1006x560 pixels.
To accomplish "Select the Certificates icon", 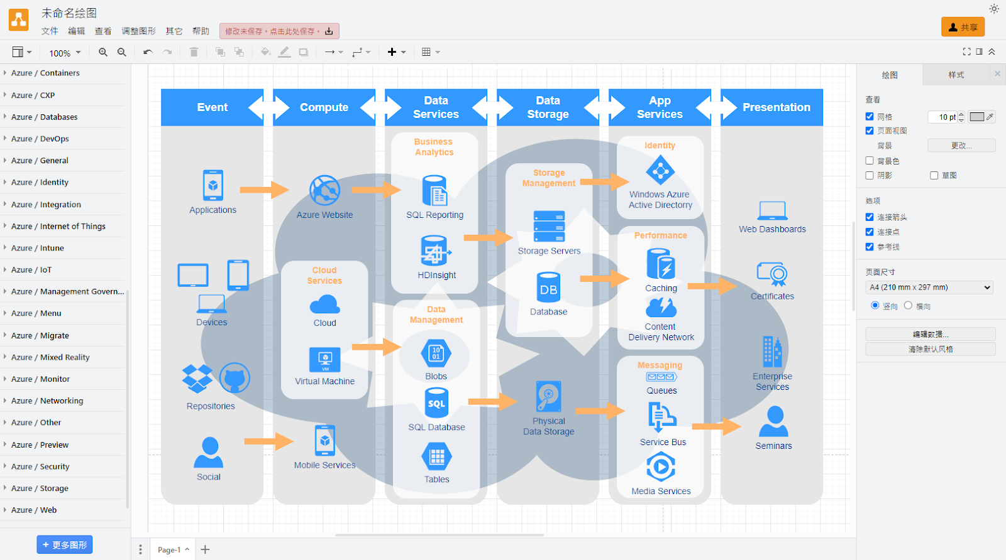I will coord(773,274).
